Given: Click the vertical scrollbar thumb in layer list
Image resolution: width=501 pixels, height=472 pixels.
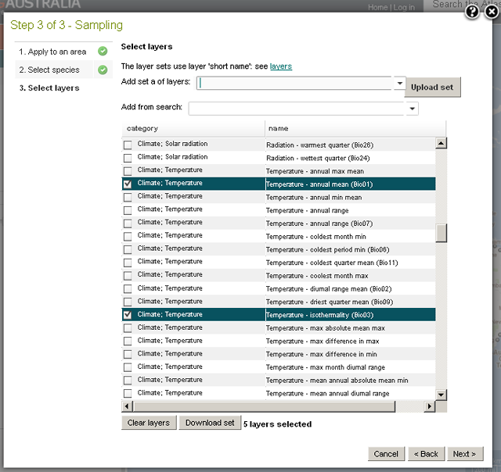Looking at the screenshot, I should point(441,233).
